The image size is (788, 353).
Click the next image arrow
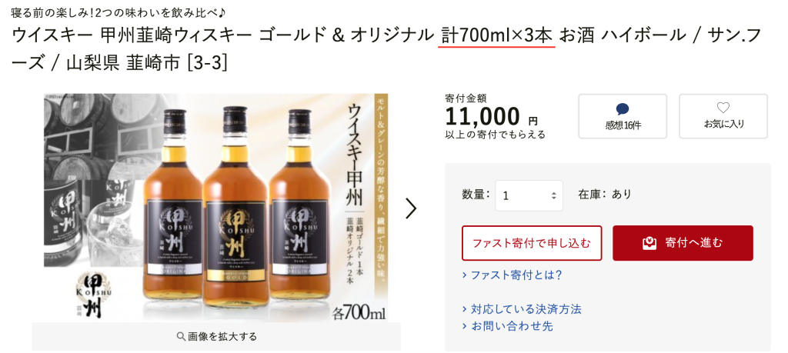click(x=411, y=209)
